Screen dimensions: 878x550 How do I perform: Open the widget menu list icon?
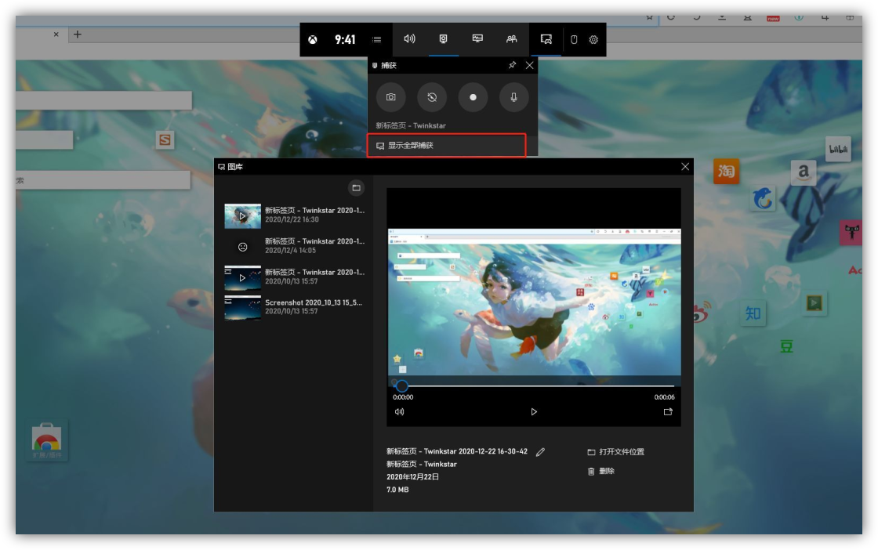pos(377,39)
